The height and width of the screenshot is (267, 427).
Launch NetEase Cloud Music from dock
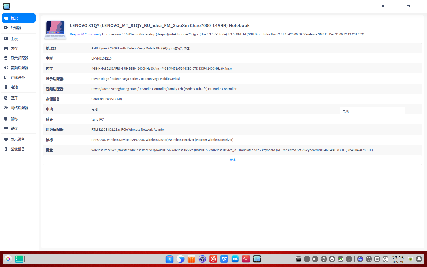[x=213, y=259]
